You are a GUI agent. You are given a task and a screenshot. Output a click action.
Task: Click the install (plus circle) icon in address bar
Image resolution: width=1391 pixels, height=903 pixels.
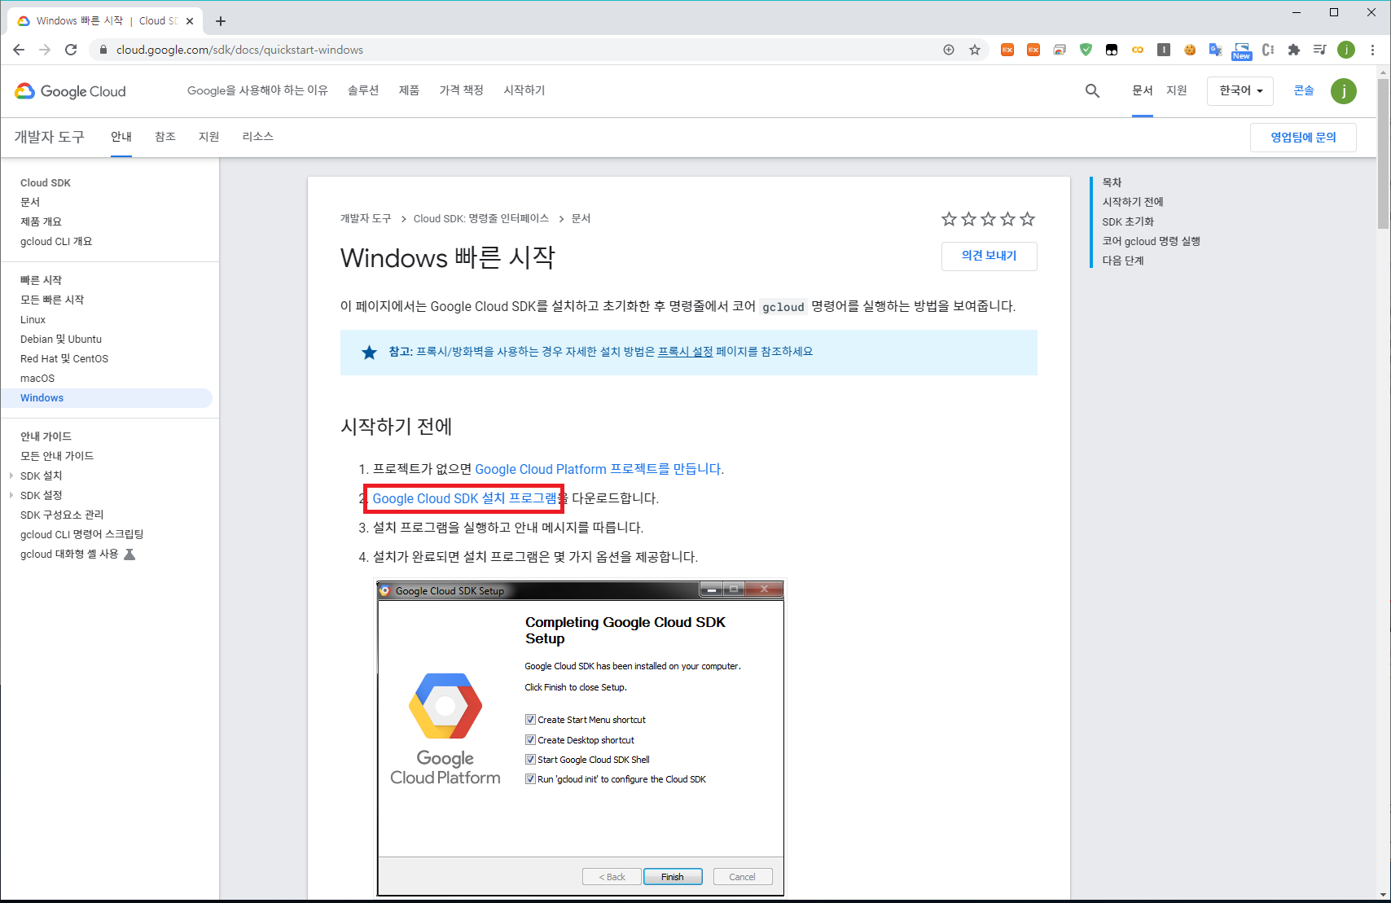(x=949, y=50)
